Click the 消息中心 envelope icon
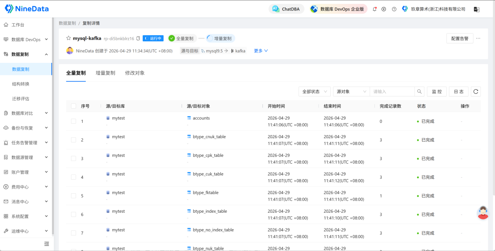Screen dimensions: 495x251 6,202
